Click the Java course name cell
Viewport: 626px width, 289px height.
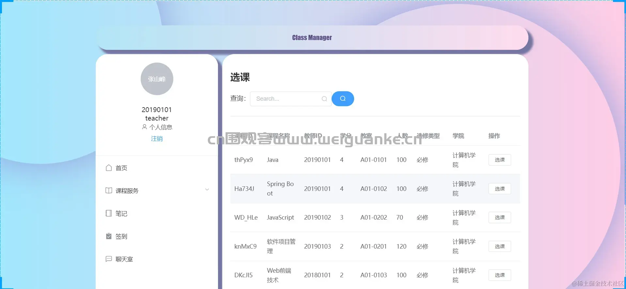point(273,160)
